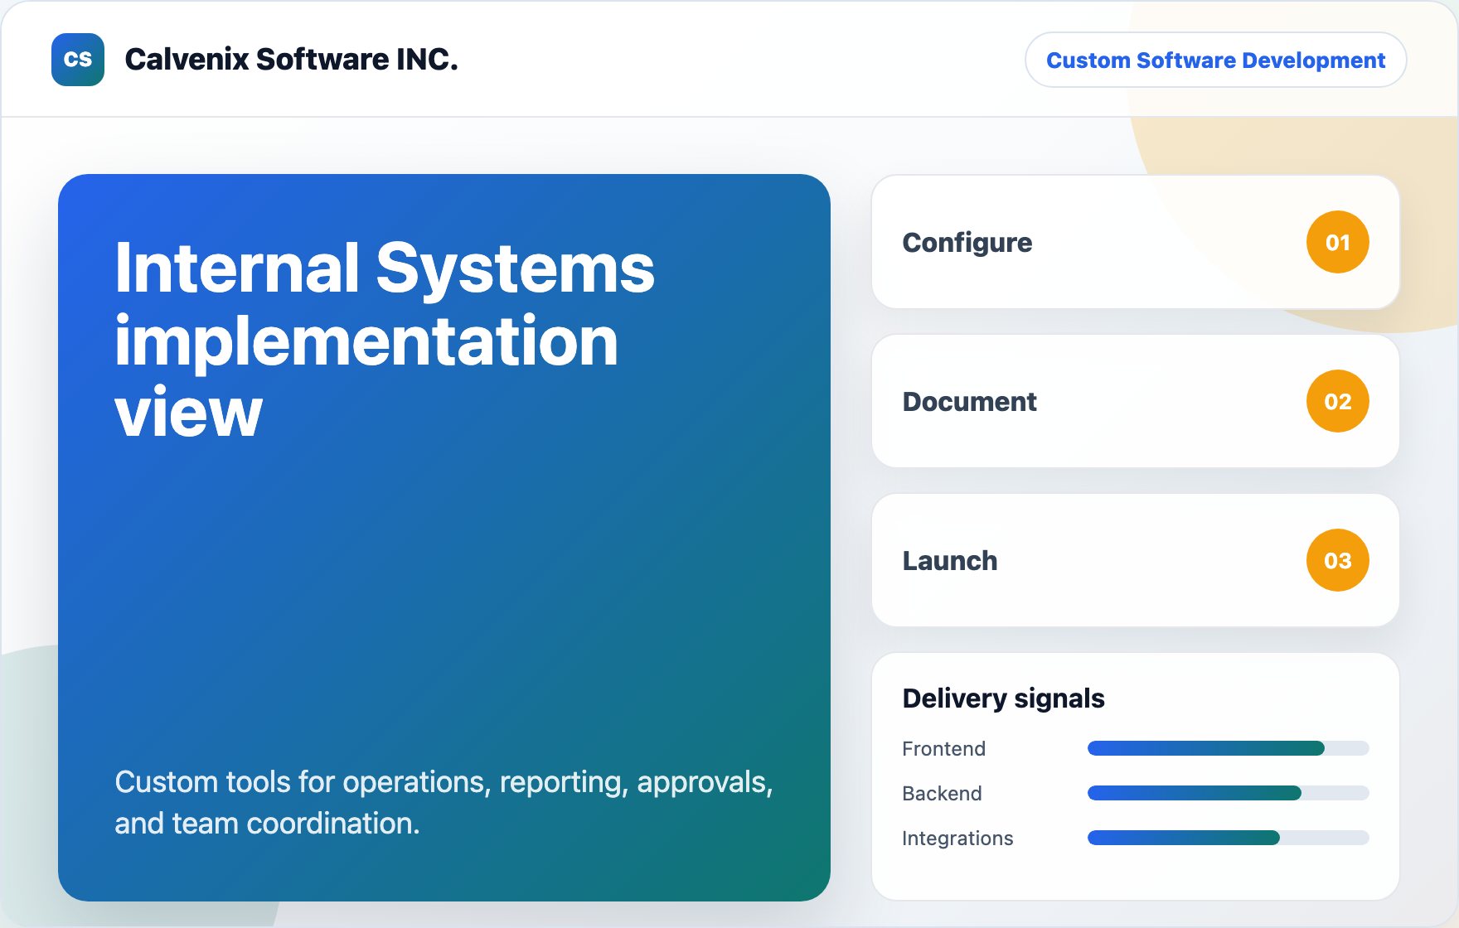Open the Custom Software Development pill button
The image size is (1459, 928).
[1215, 60]
